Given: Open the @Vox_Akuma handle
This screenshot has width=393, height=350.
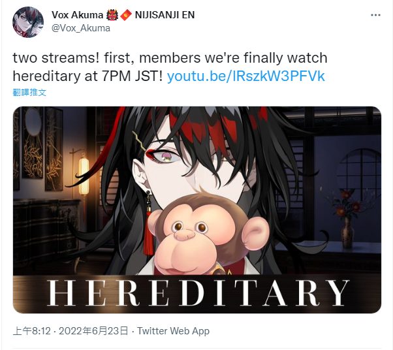Looking at the screenshot, I should pyautogui.click(x=81, y=28).
